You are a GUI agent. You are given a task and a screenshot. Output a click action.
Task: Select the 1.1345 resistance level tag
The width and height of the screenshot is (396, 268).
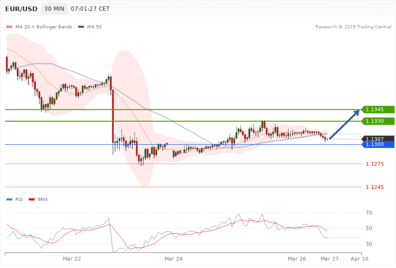[x=378, y=109]
